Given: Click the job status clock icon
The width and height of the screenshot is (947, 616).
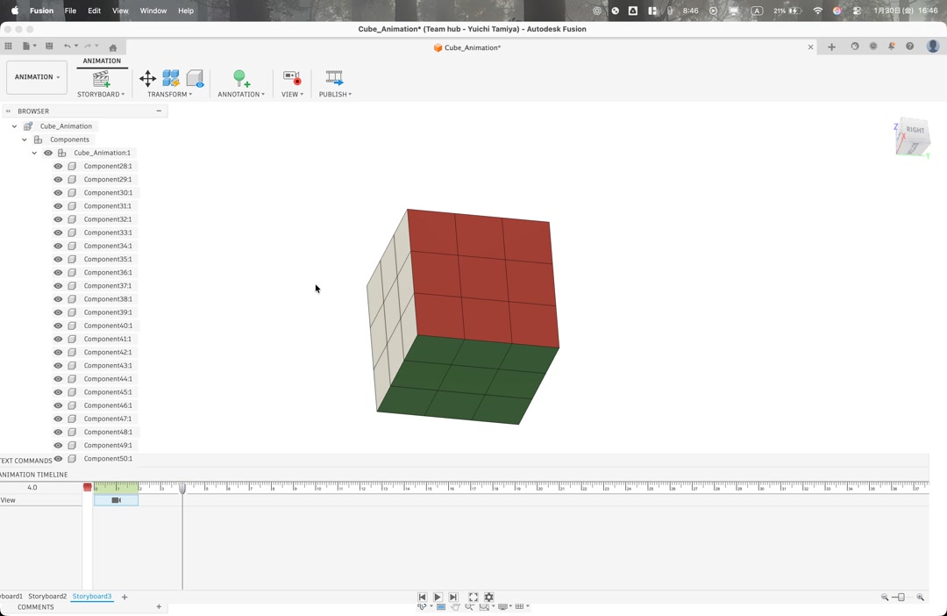Looking at the screenshot, I should 873,46.
